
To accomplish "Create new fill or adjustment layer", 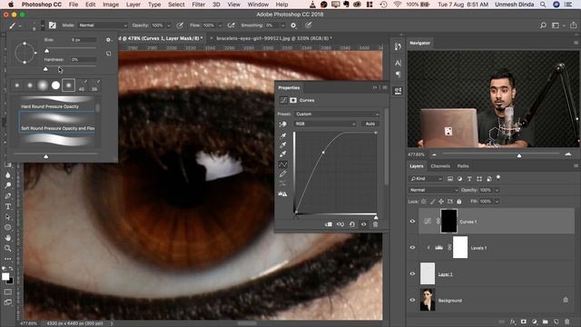I will pyautogui.click(x=535, y=322).
